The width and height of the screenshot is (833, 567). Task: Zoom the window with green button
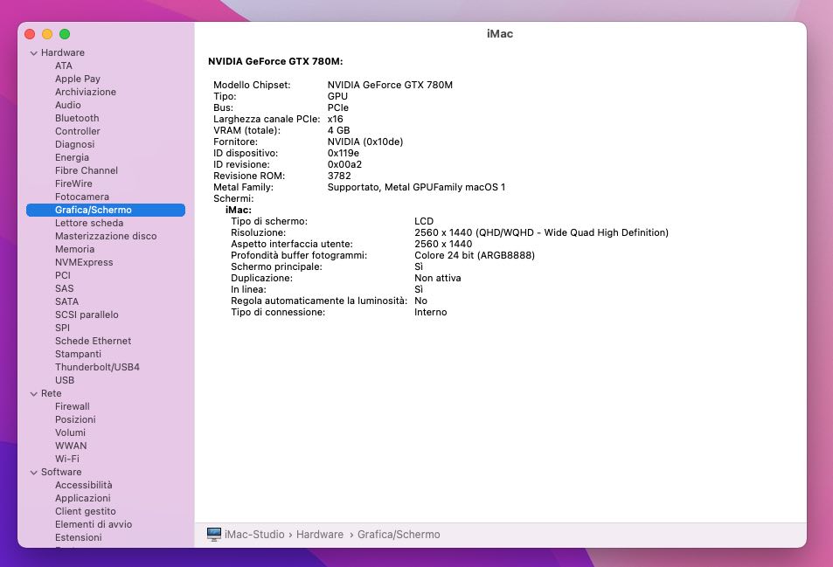click(65, 34)
